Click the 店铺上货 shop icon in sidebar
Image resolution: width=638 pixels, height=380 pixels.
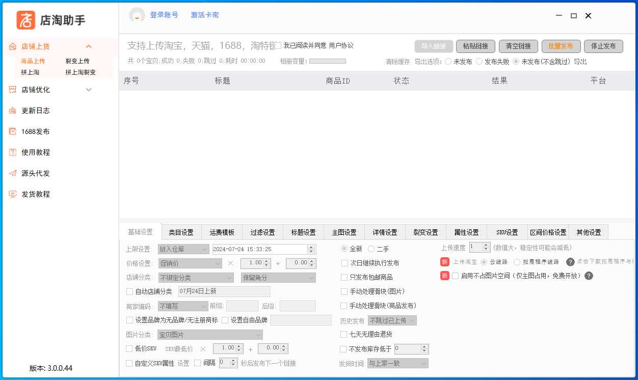pyautogui.click(x=13, y=46)
